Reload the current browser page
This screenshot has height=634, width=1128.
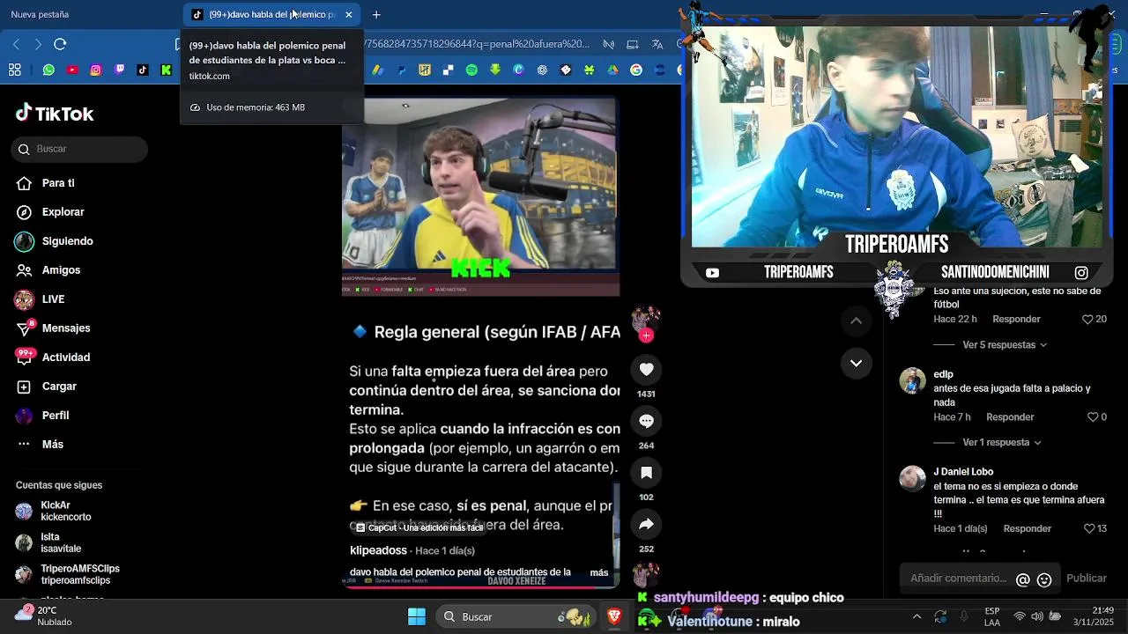click(x=60, y=44)
